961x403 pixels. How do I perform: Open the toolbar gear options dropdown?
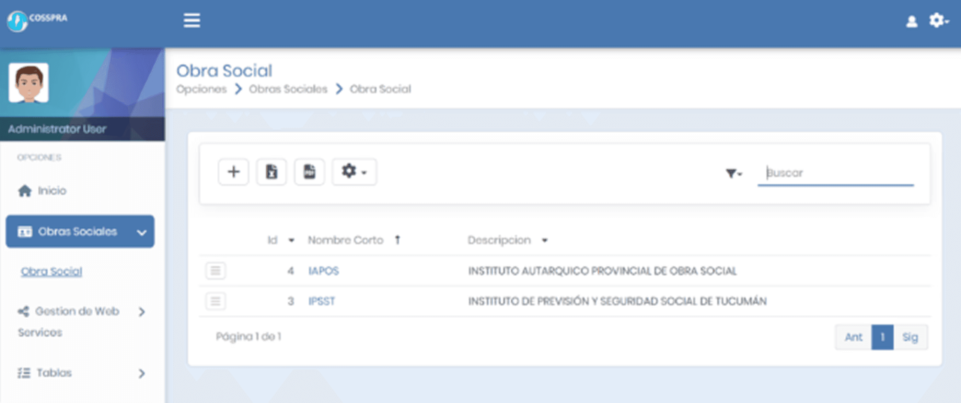coord(354,172)
